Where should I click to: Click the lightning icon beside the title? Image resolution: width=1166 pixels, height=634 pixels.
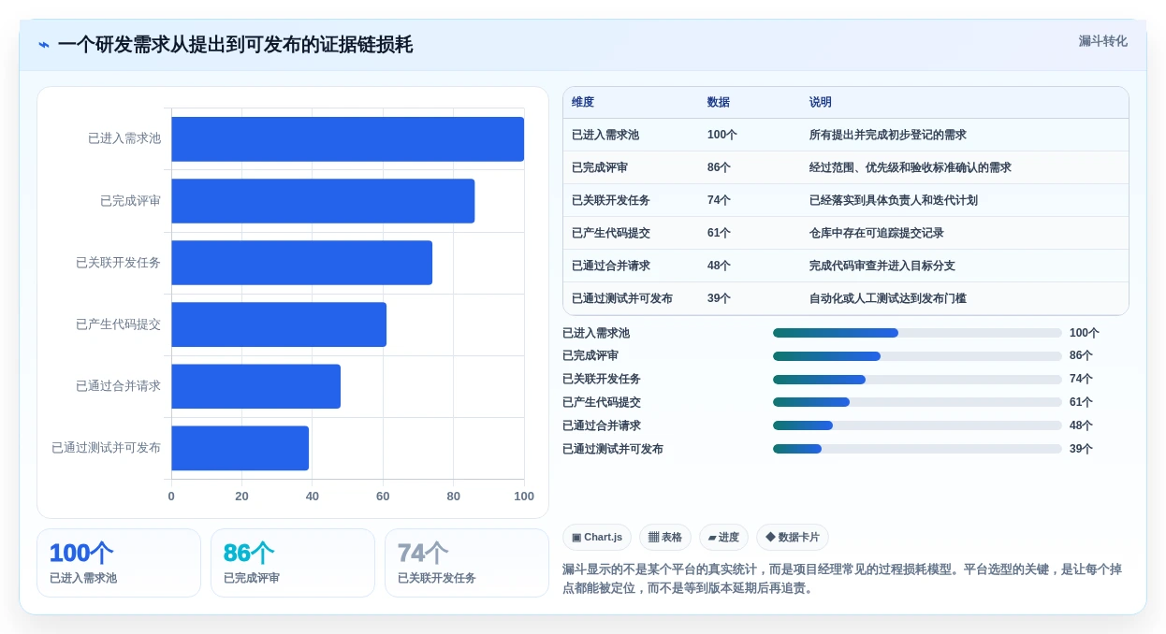(44, 45)
